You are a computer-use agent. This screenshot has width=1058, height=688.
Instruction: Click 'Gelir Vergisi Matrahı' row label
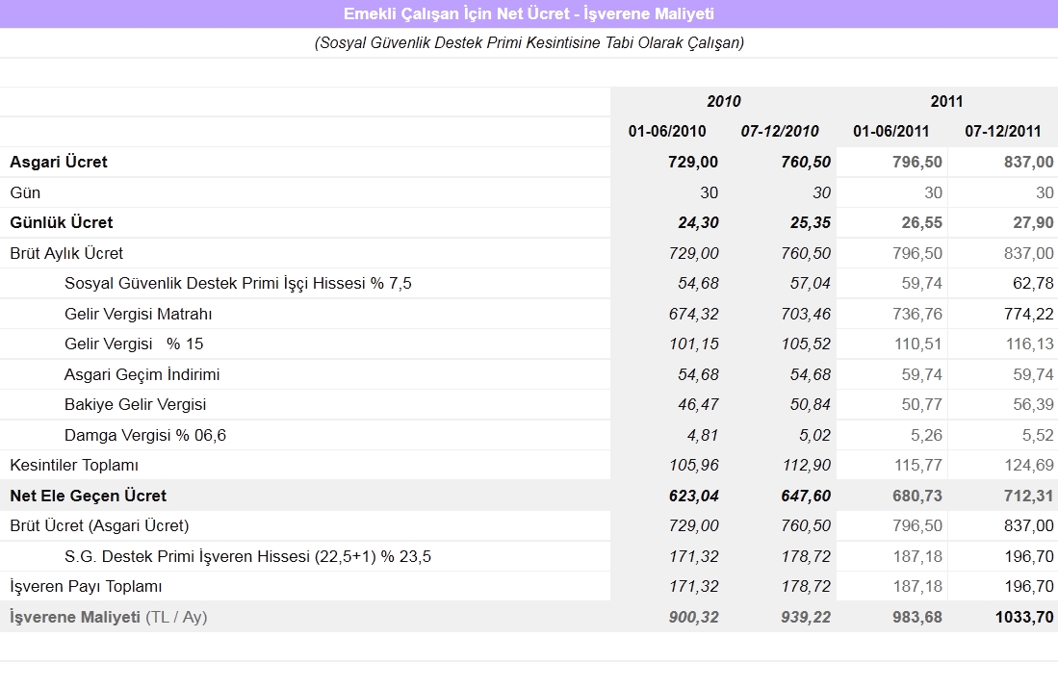click(139, 314)
